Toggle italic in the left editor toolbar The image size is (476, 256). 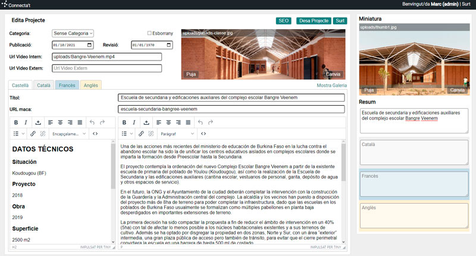(x=26, y=122)
